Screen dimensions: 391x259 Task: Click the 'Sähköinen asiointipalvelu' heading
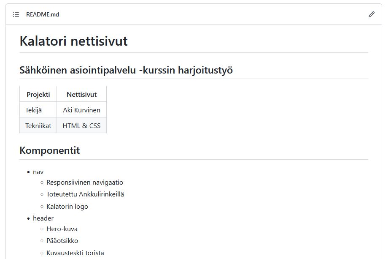(127, 70)
